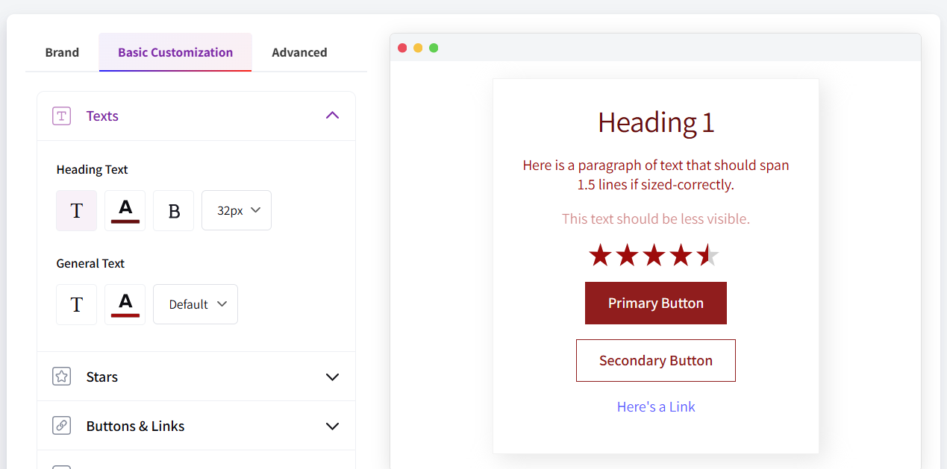Click the red dot in preview window
Screen dimensions: 947x469
(x=402, y=48)
